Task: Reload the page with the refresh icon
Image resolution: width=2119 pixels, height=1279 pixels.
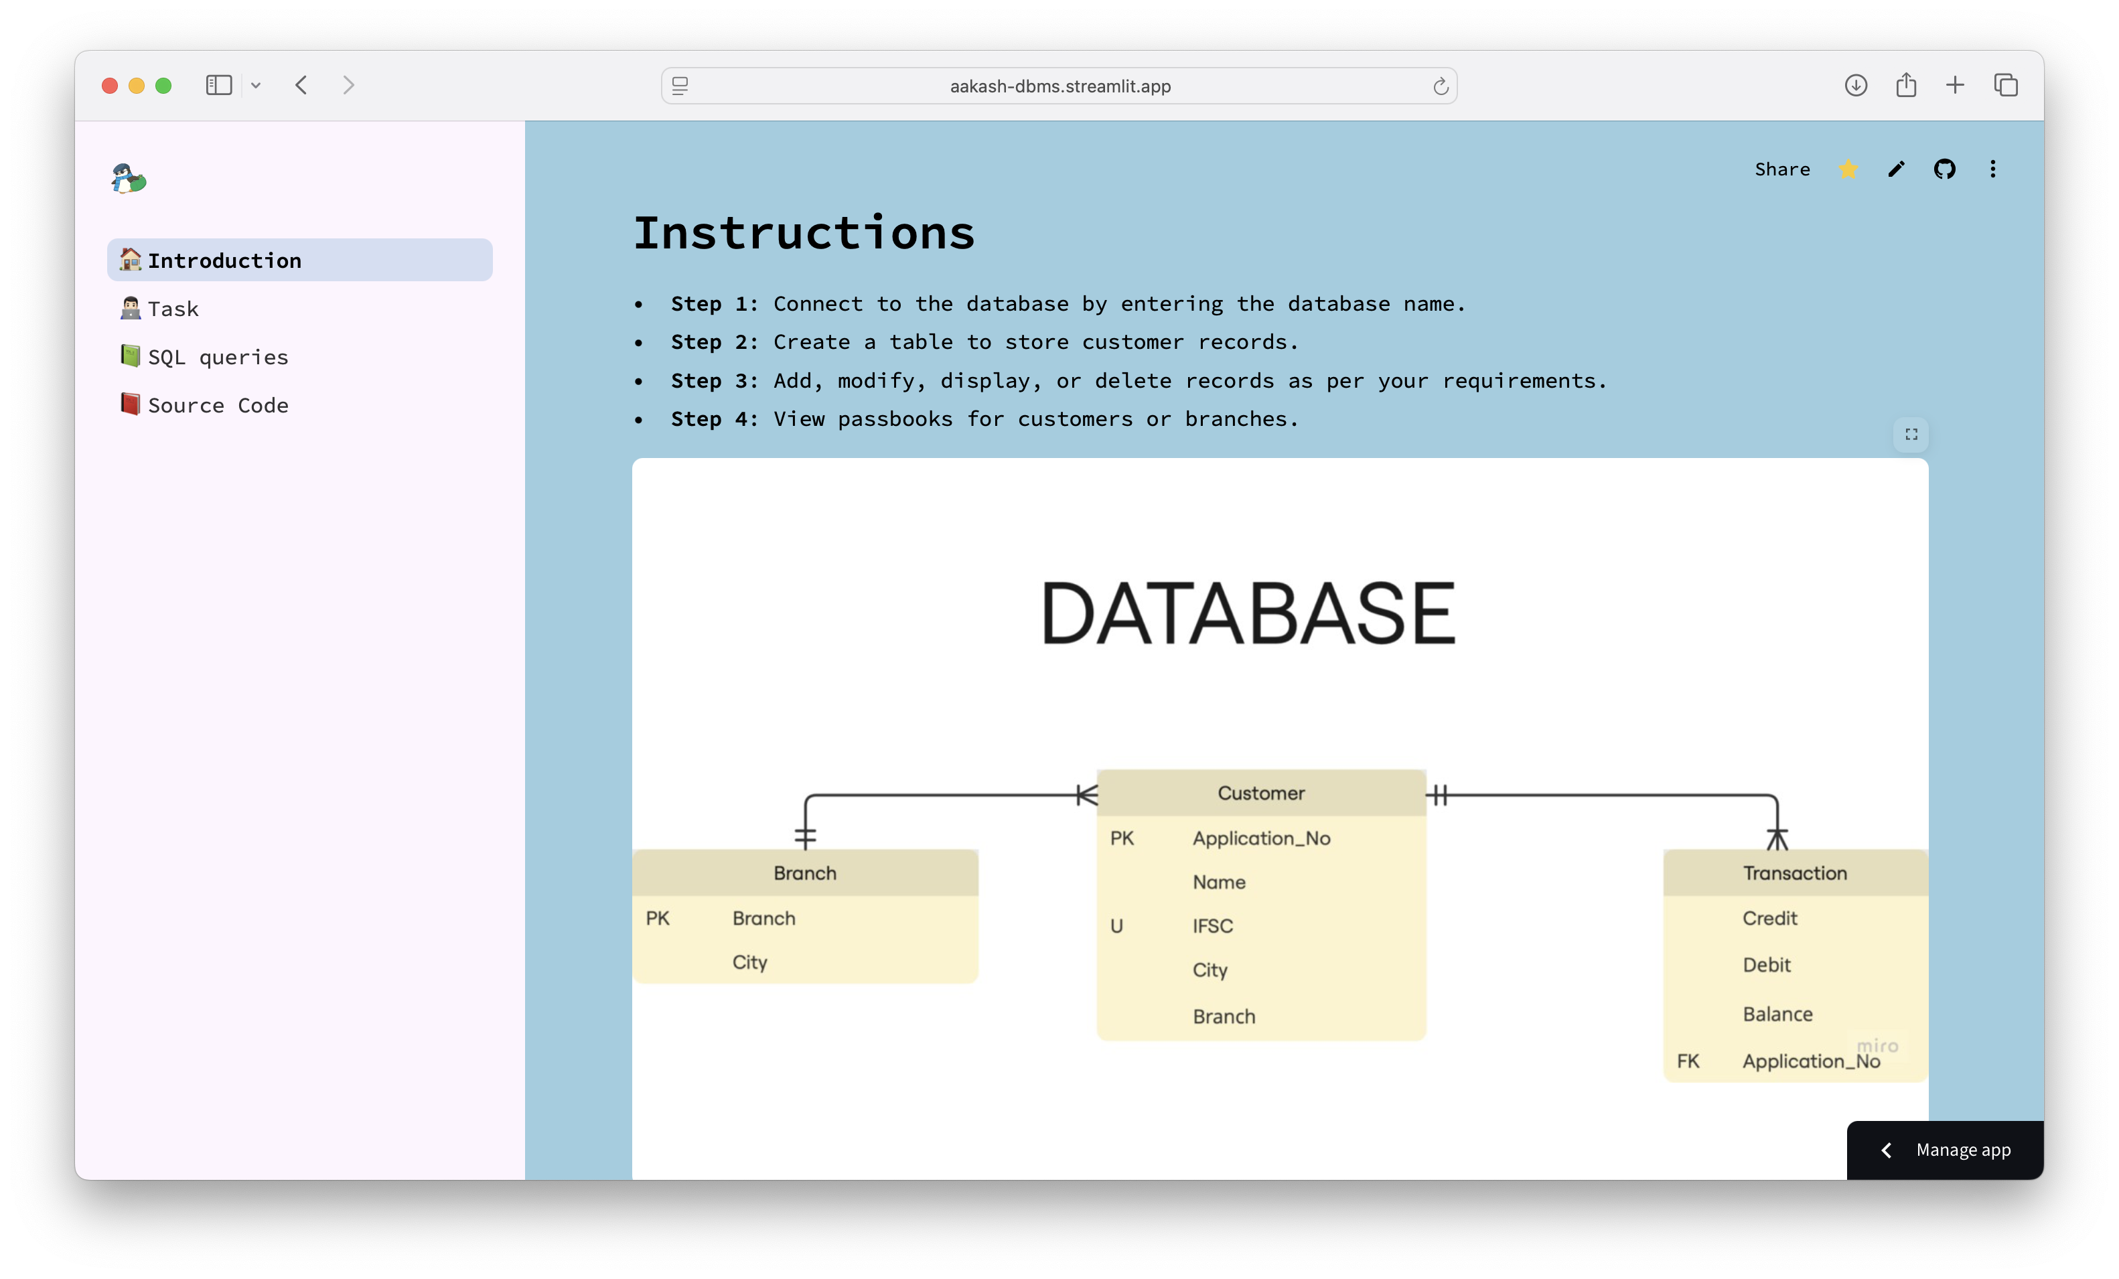Action: [1441, 86]
